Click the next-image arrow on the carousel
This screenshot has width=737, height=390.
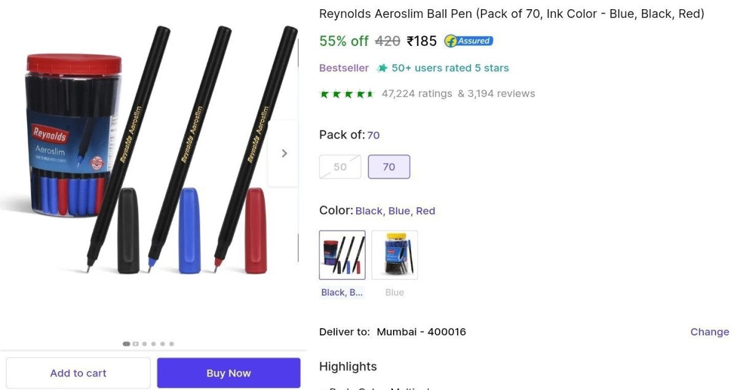click(283, 153)
